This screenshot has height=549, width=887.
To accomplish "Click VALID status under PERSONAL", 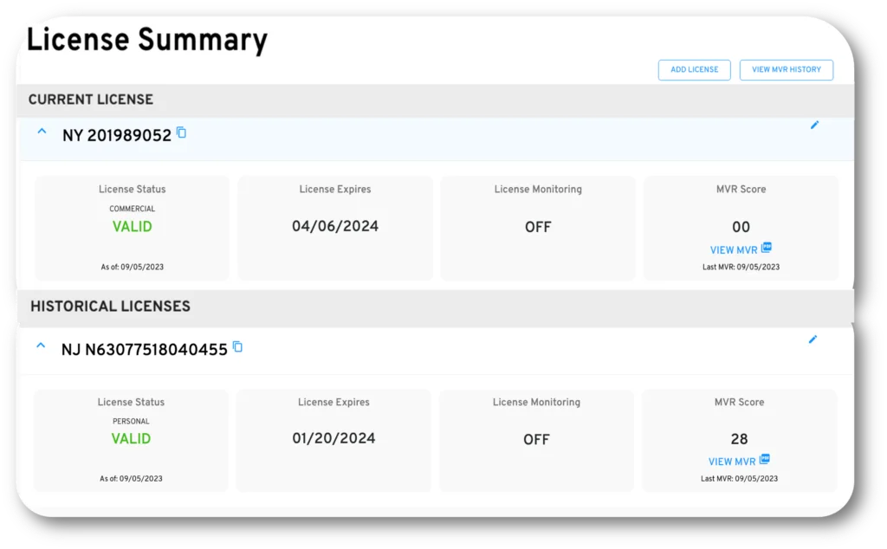I will [131, 439].
